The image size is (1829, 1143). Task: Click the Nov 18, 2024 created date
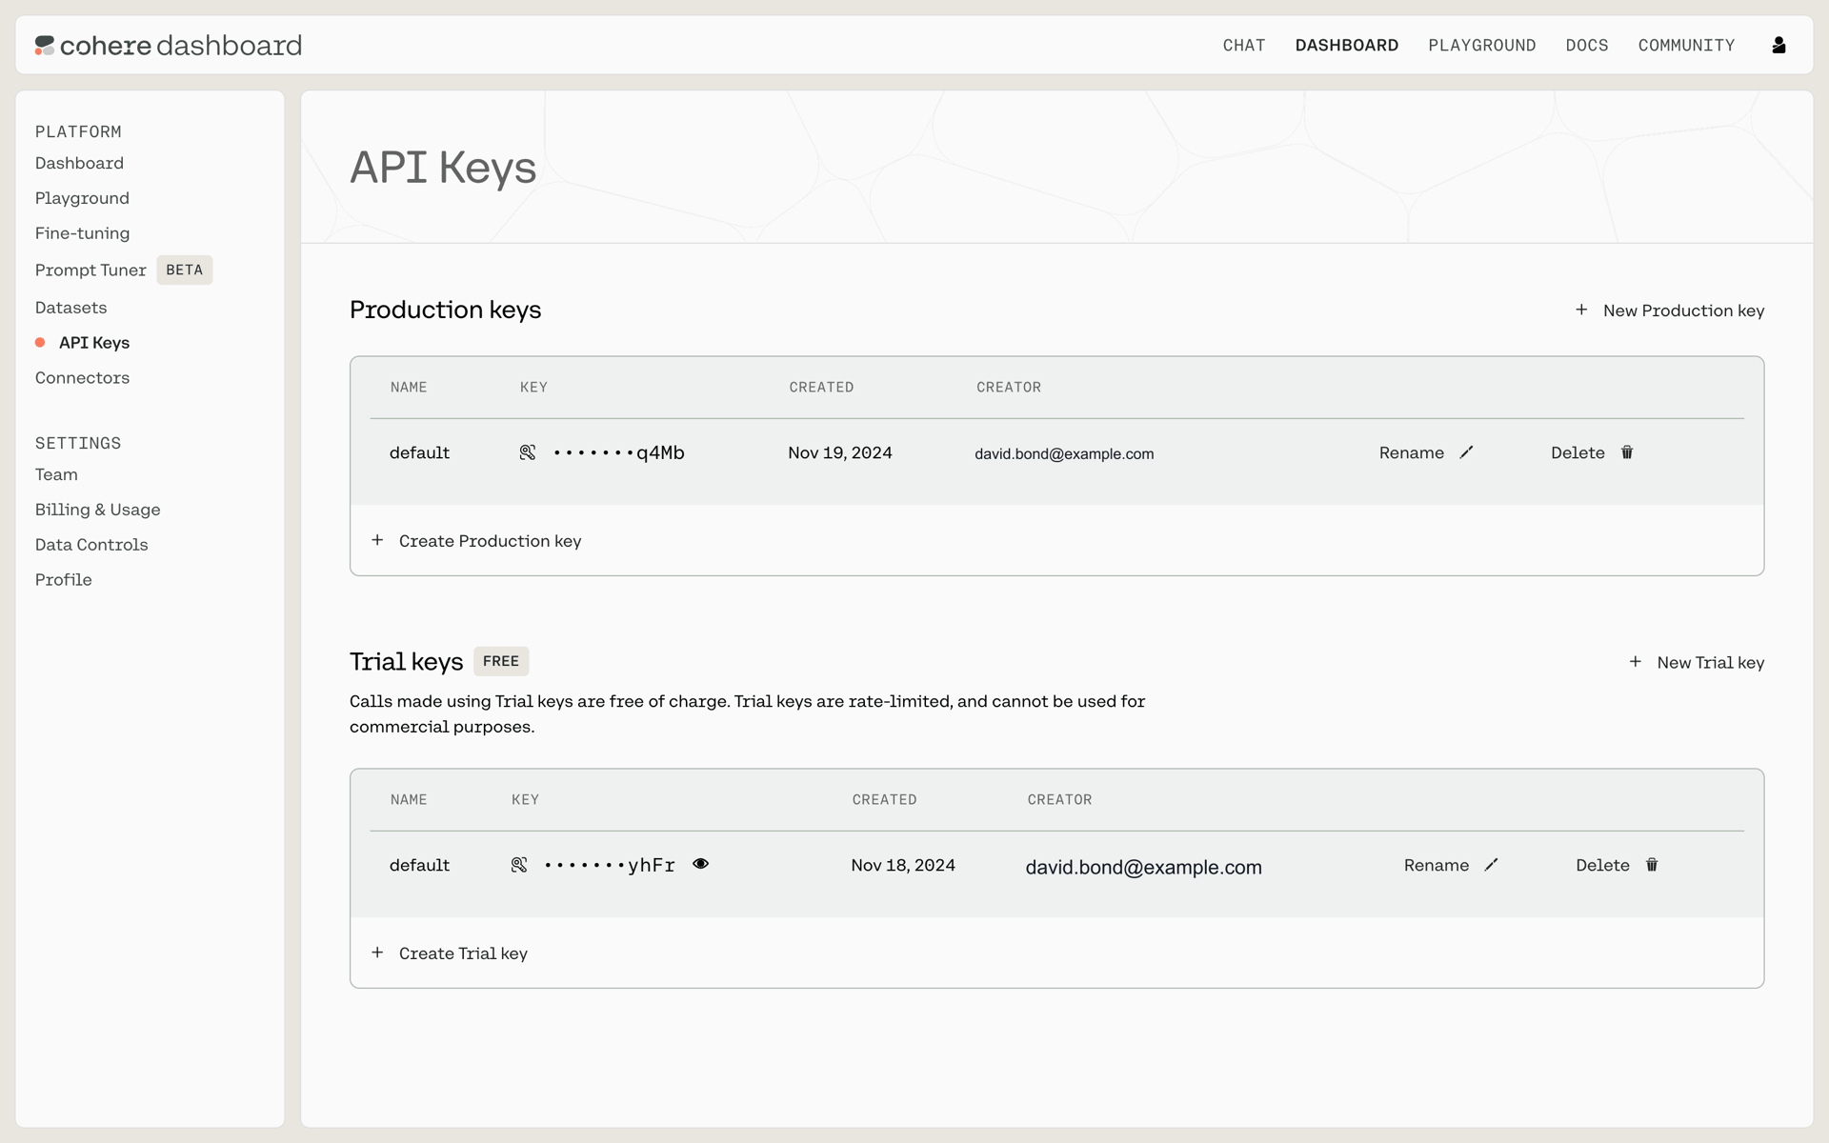[x=903, y=865]
